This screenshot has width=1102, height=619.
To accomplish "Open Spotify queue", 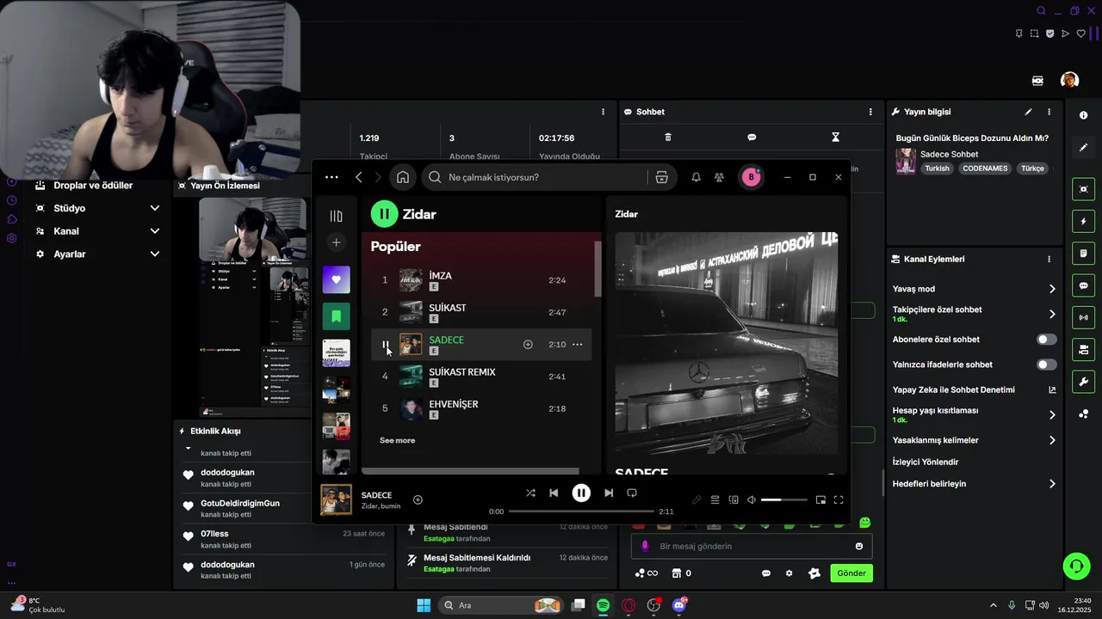I will 715,499.
